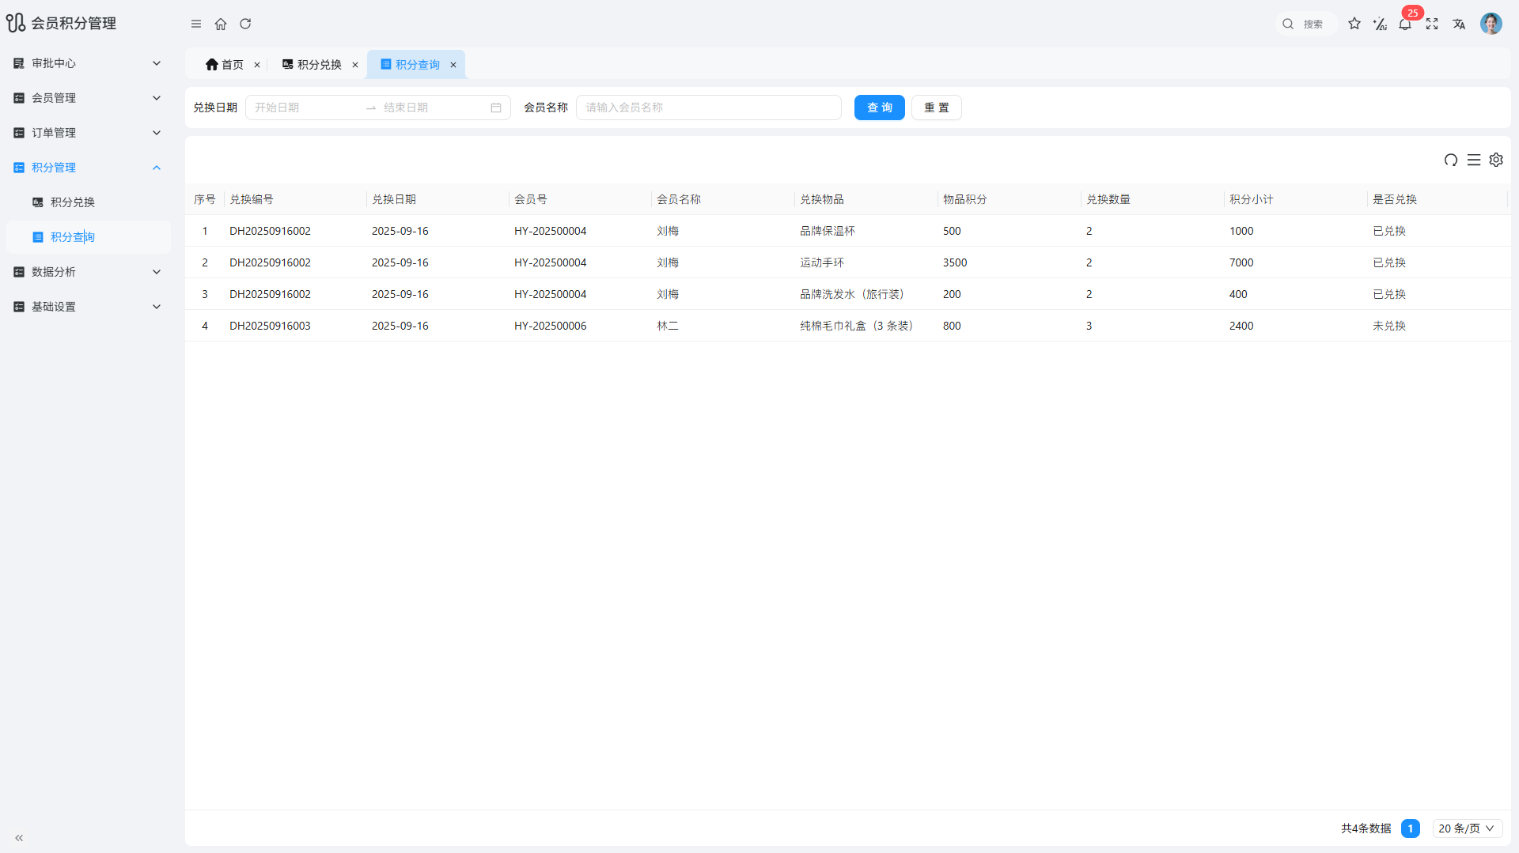Click the 查询 search button
Image resolution: width=1519 pixels, height=853 pixels.
[879, 108]
